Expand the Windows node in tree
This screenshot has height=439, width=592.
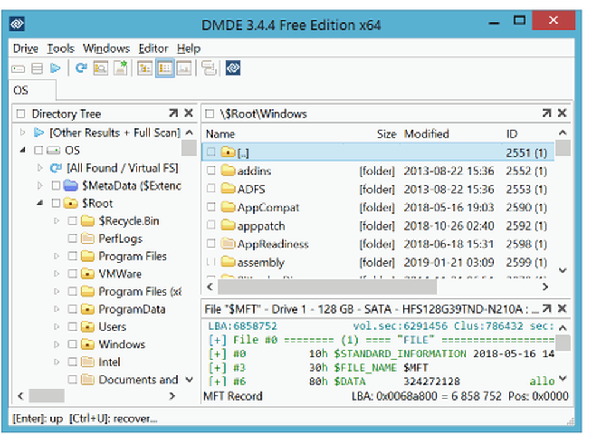click(57, 344)
